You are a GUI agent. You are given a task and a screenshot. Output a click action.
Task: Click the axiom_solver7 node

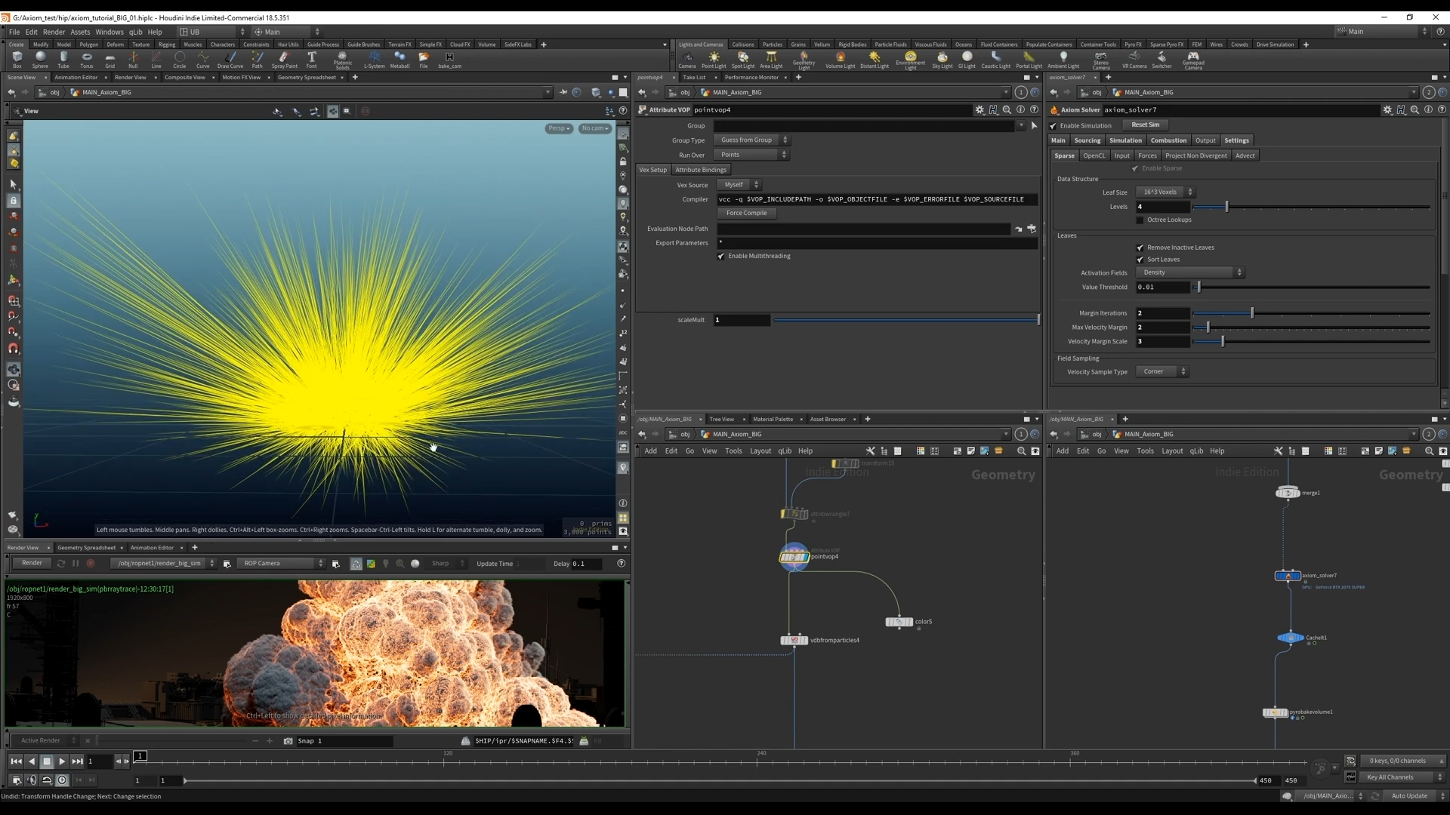coord(1288,576)
